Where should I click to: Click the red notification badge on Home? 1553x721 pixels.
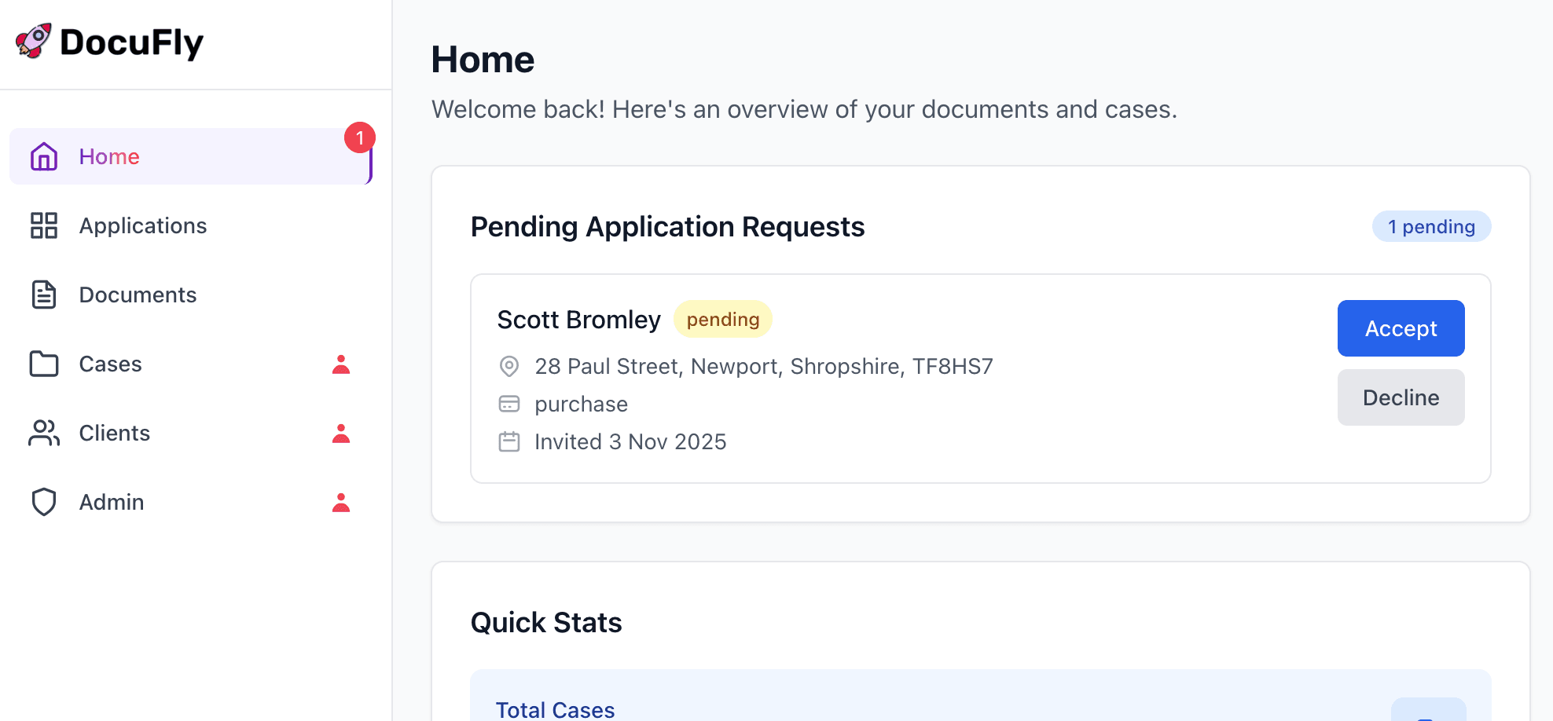tap(360, 138)
